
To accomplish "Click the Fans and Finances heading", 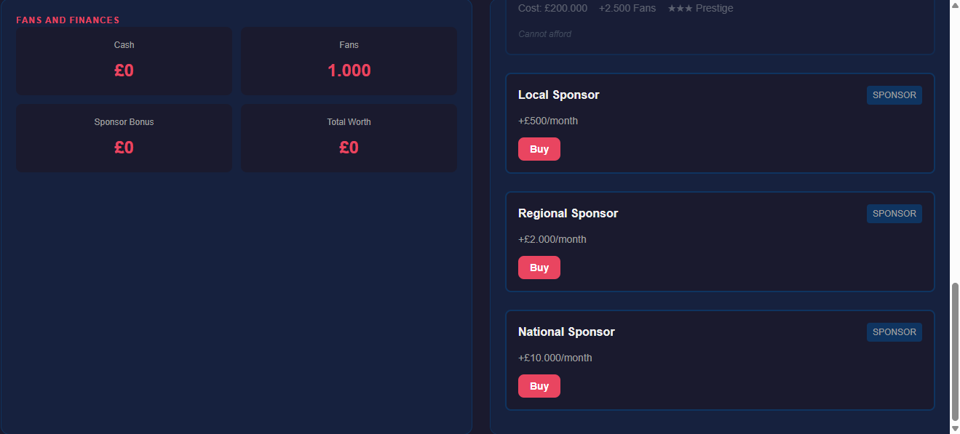I will pyautogui.click(x=68, y=20).
